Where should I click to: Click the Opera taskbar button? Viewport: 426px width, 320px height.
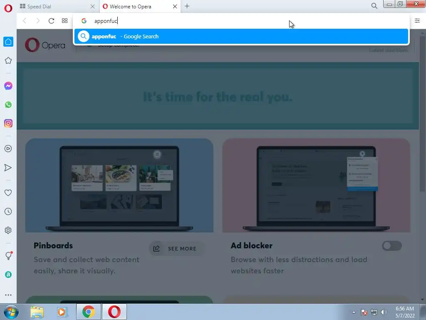coord(114,312)
